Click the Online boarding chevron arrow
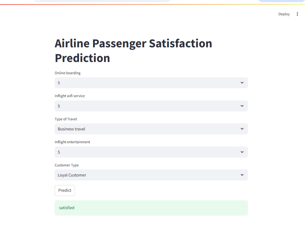This screenshot has width=305, height=229. (x=242, y=83)
